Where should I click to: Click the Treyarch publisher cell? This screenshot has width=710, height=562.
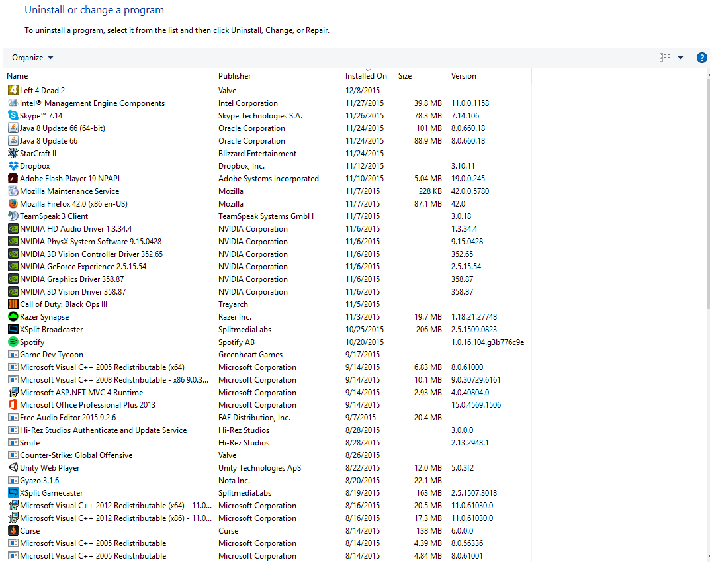click(233, 304)
